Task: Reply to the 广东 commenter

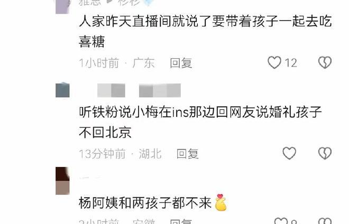Action: 181,63
